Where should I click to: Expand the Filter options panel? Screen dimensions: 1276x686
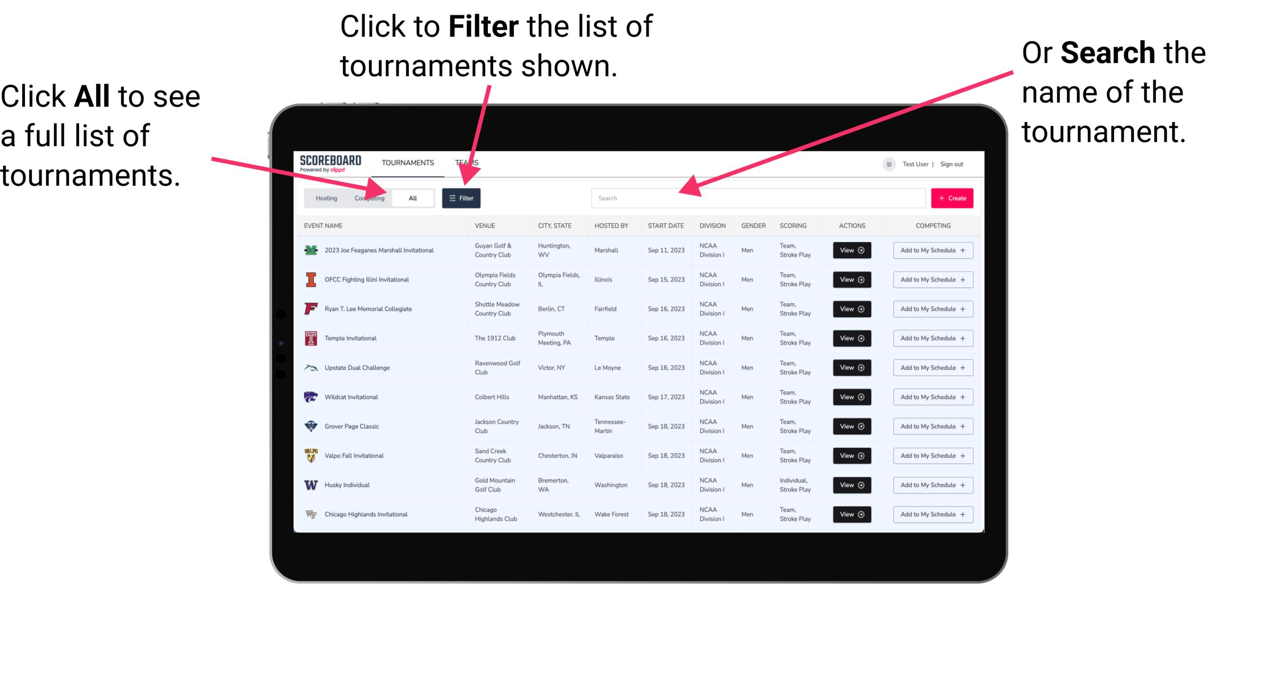[462, 197]
